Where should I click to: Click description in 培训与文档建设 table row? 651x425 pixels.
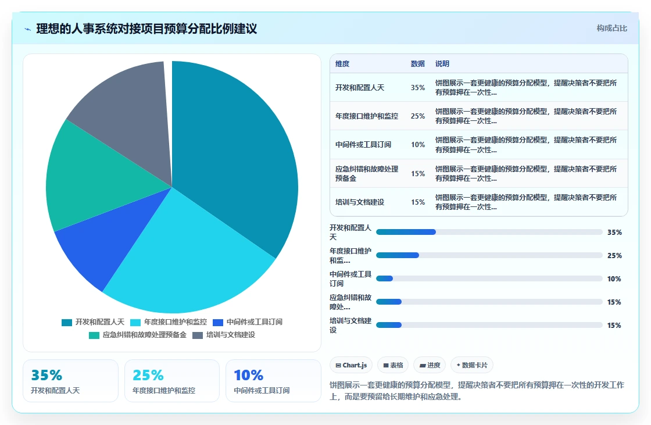(x=526, y=202)
